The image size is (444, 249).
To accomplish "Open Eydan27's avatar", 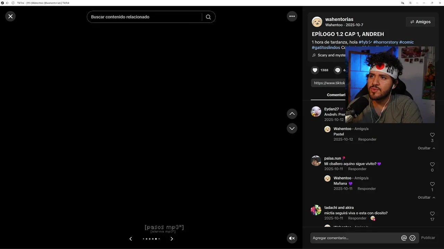I will click(316, 112).
